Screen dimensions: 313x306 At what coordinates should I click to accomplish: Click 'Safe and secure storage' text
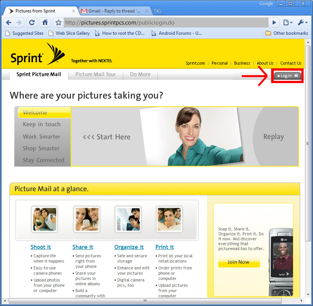pyautogui.click(x=132, y=258)
